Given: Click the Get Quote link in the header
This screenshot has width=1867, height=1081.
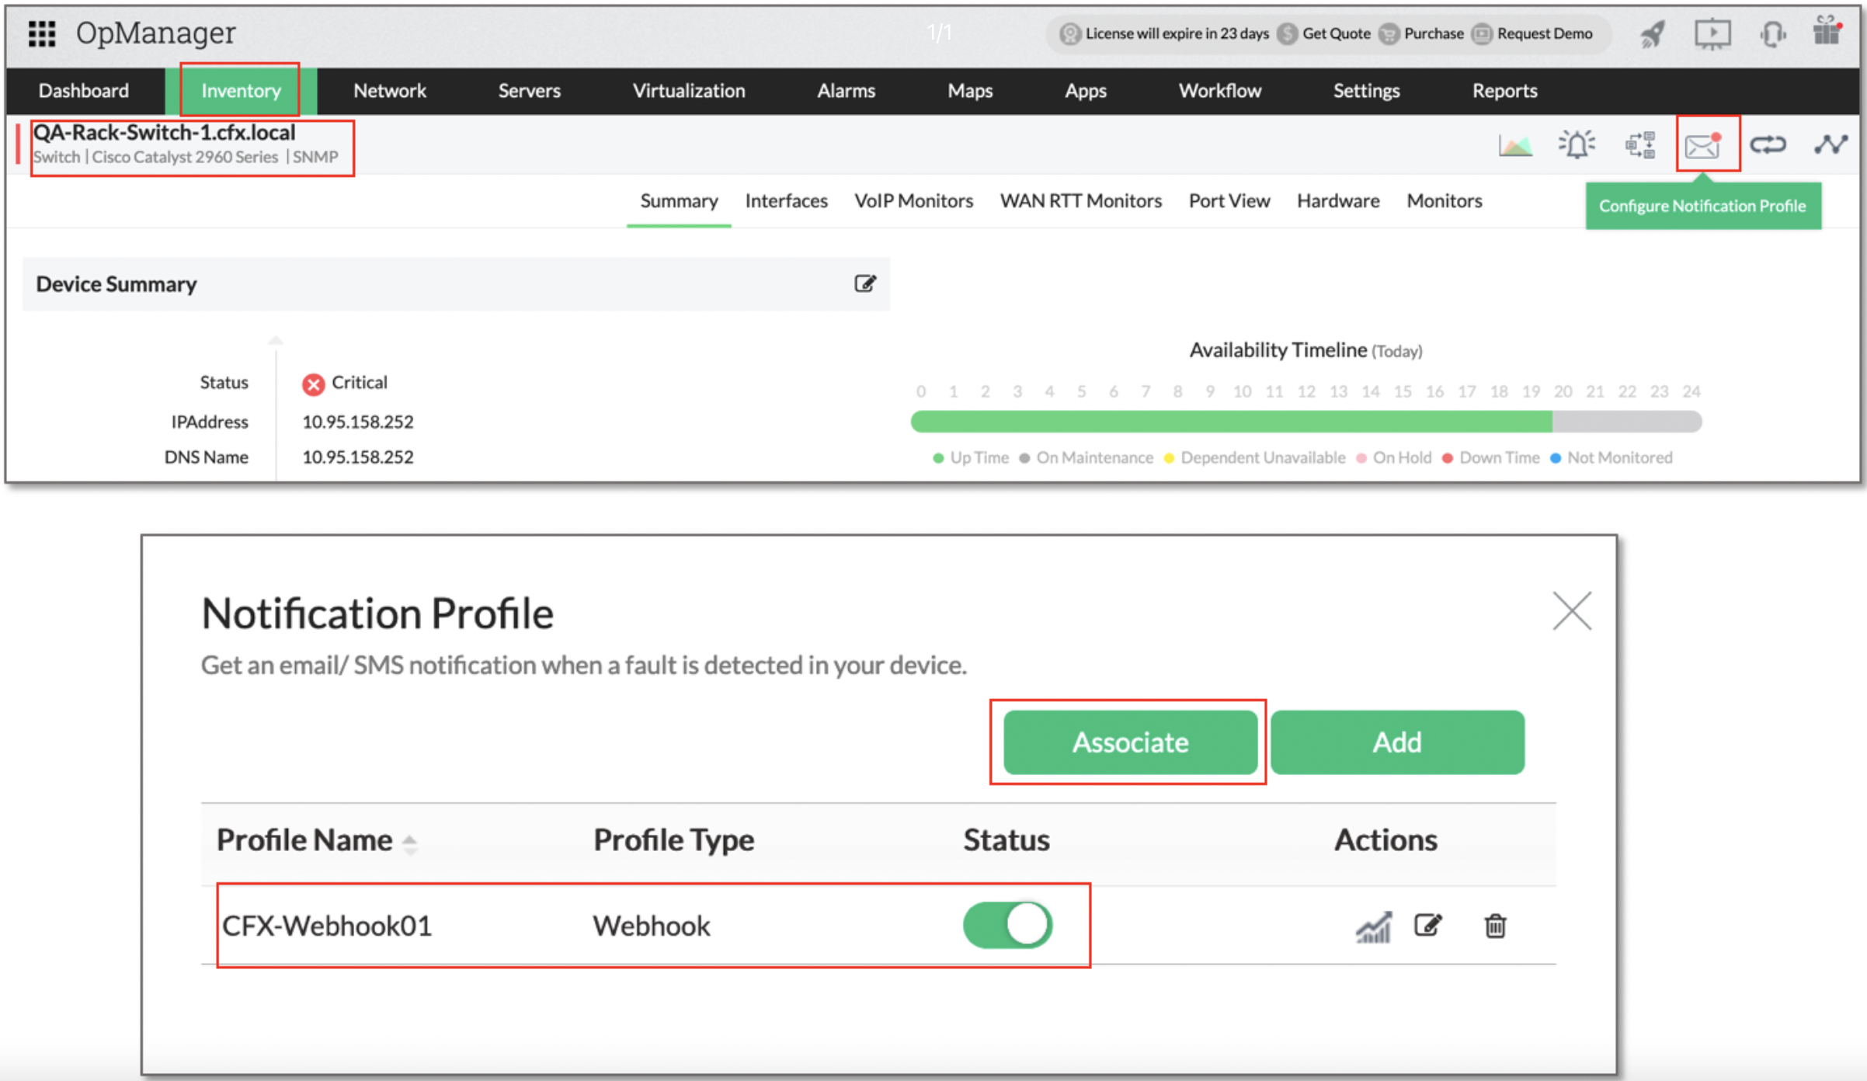Looking at the screenshot, I should click(1336, 33).
